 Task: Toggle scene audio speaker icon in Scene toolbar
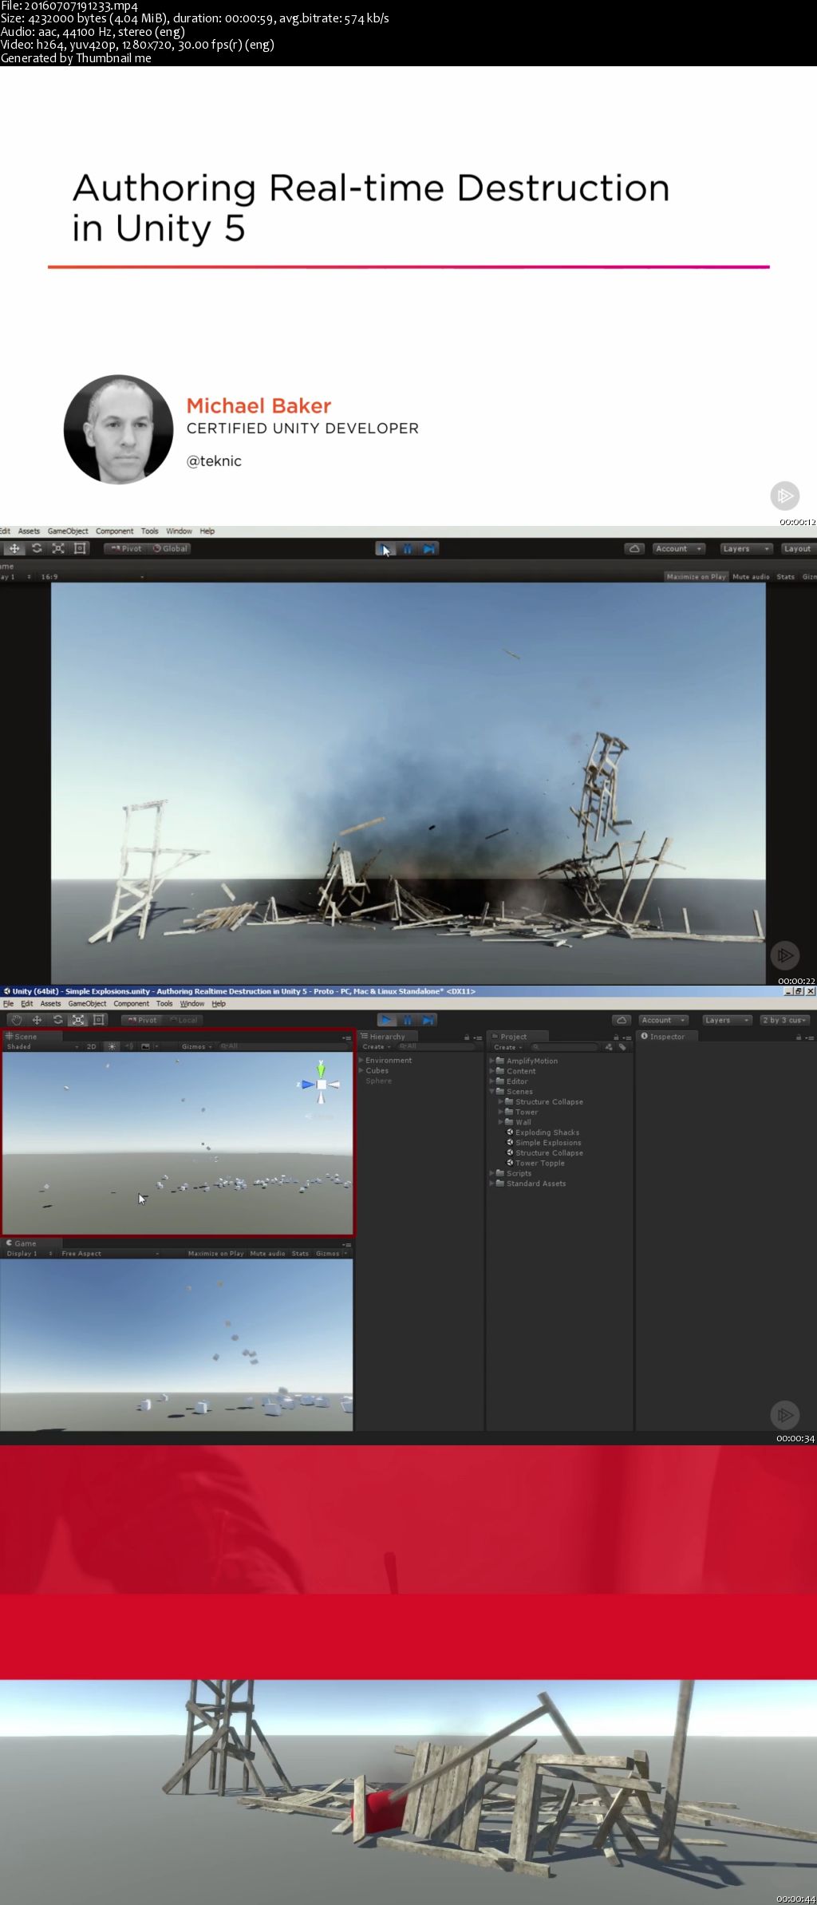click(x=129, y=1046)
